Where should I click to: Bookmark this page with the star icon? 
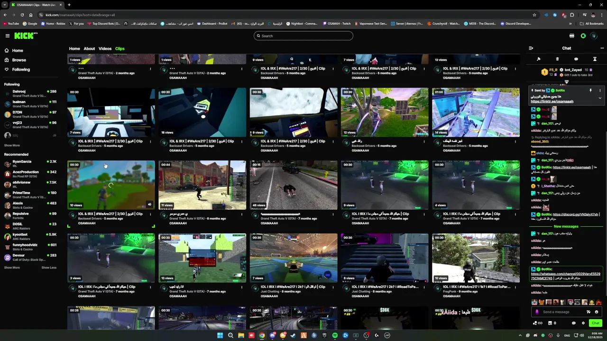click(534, 15)
